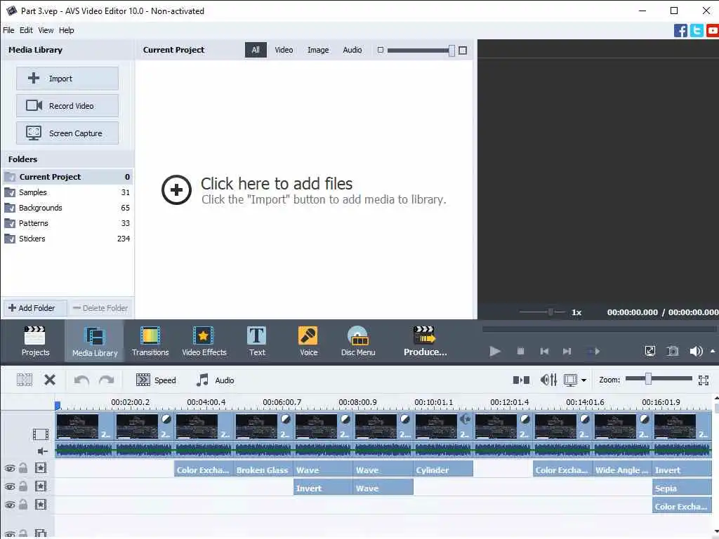Viewport: 719px width, 539px height.
Task: Click the delete X icon in the timeline toolbar
Action: [x=50, y=380]
